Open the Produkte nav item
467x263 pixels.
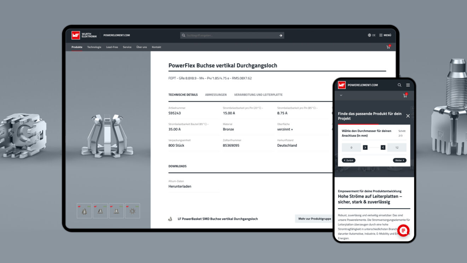pos(77,47)
